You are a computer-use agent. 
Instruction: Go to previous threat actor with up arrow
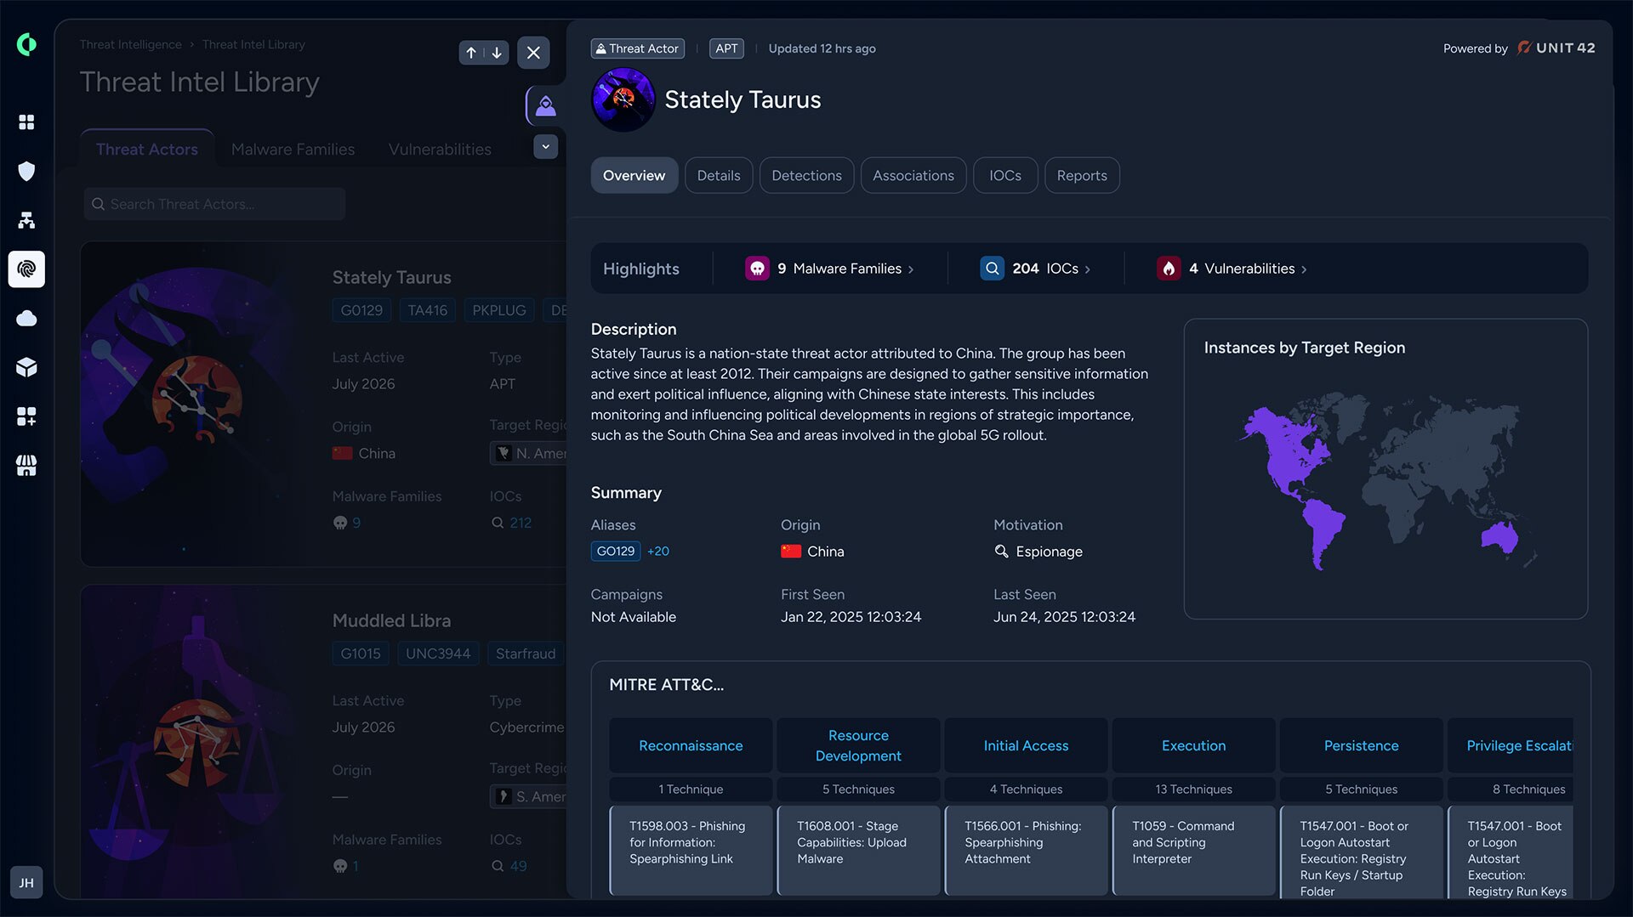pyautogui.click(x=471, y=53)
